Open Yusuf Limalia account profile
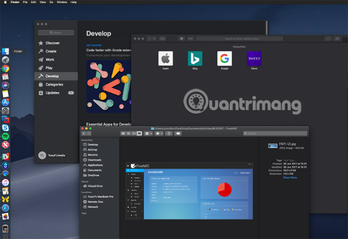The width and height of the screenshot is (348, 239). pyautogui.click(x=52, y=155)
